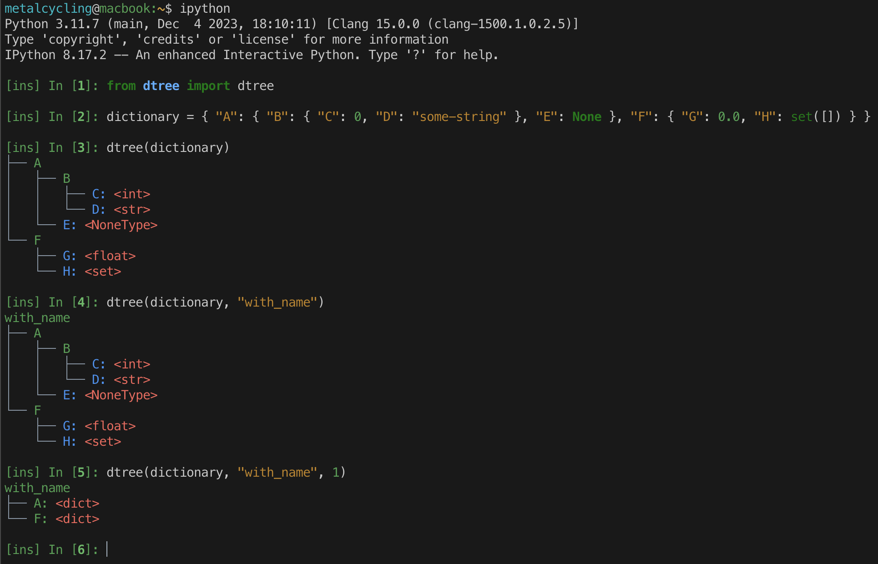Select node B under A in the first tree
Image resolution: width=878 pixels, height=564 pixels.
(66, 178)
